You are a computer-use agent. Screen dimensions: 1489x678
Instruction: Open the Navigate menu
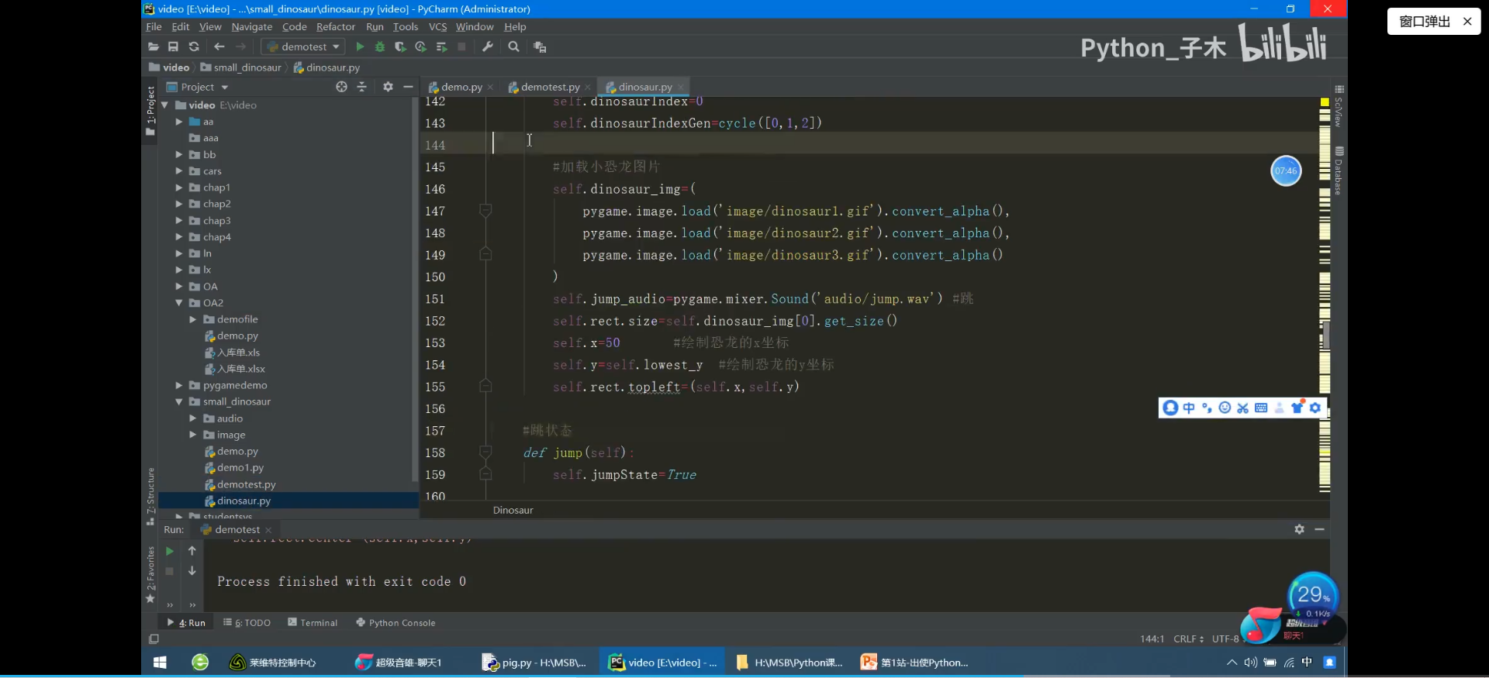coord(252,26)
